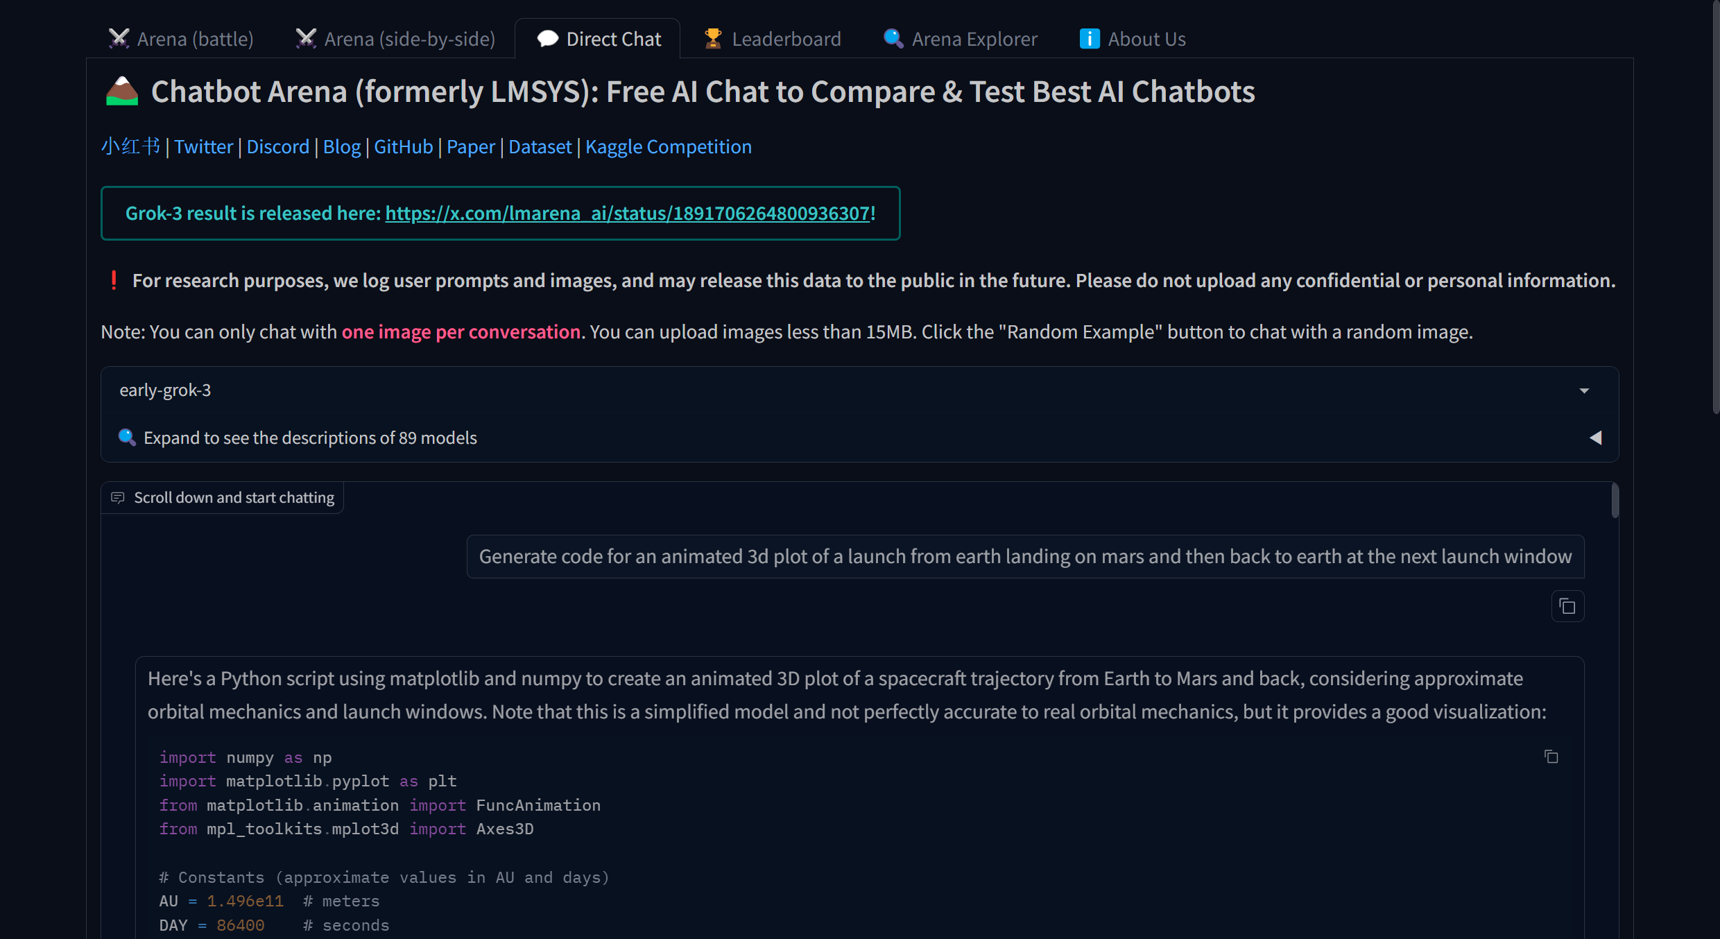Click the '# Constants' comment line
The height and width of the screenshot is (939, 1720).
pos(384,877)
